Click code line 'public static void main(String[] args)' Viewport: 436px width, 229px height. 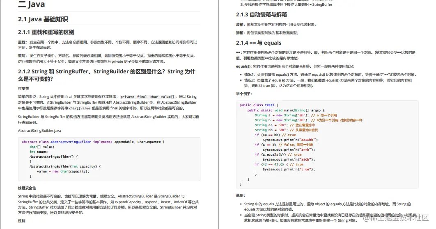point(286,110)
